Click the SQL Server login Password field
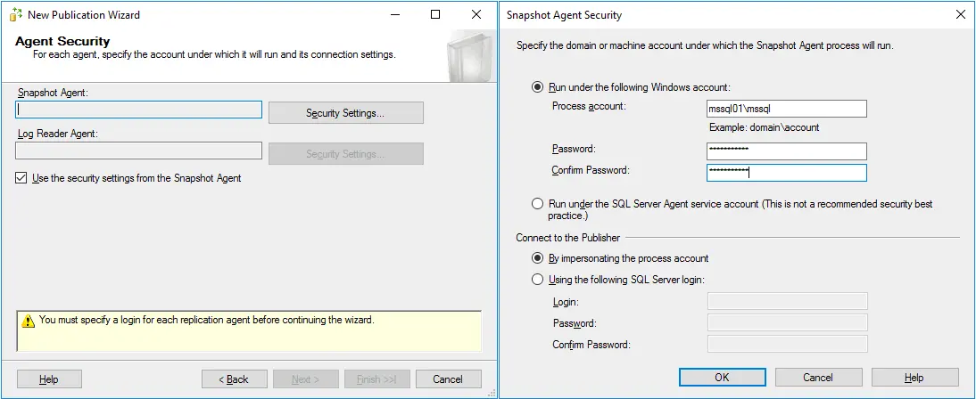Image resolution: width=976 pixels, height=399 pixels. tap(788, 323)
